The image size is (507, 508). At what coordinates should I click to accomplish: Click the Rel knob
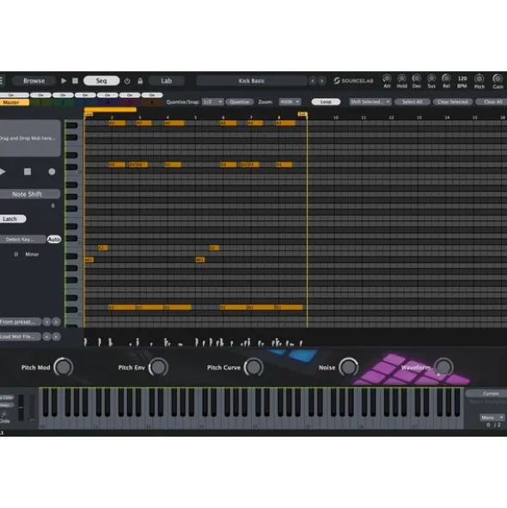[x=447, y=78]
